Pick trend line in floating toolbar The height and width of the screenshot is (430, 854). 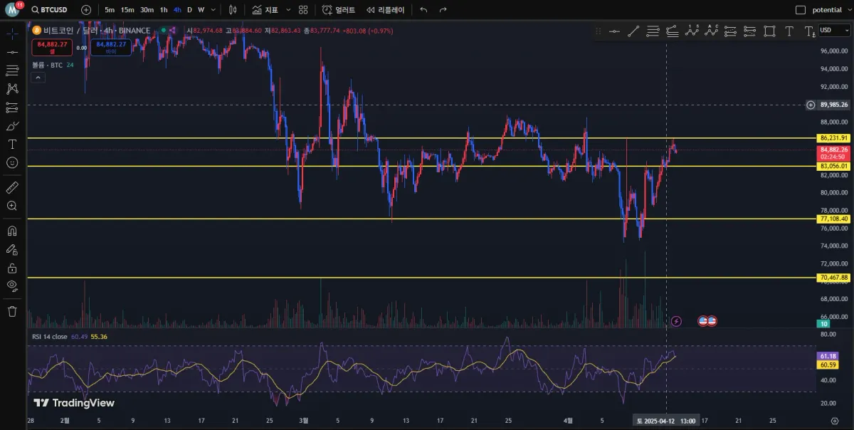(x=633, y=31)
